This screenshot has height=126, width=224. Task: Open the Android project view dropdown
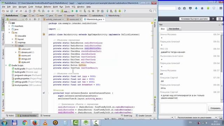[x=15, y=19]
